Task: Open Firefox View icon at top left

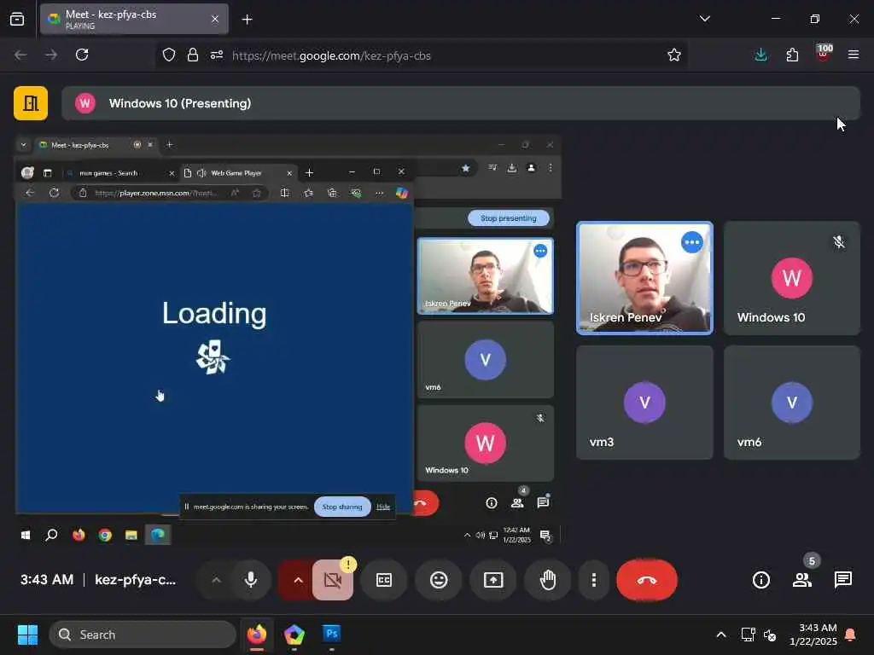Action: 17,20
